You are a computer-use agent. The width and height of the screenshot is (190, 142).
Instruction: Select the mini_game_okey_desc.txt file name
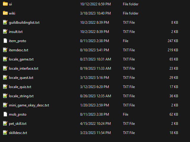click(29, 105)
